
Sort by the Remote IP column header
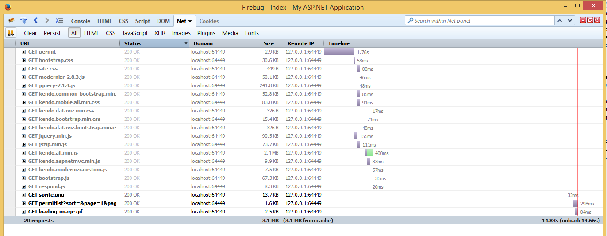(303, 43)
